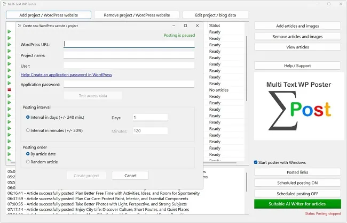Click the Status: Posting stopped label

point(323,213)
